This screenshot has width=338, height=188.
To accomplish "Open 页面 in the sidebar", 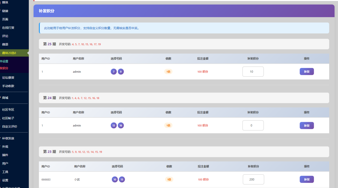I will [x=5, y=19].
